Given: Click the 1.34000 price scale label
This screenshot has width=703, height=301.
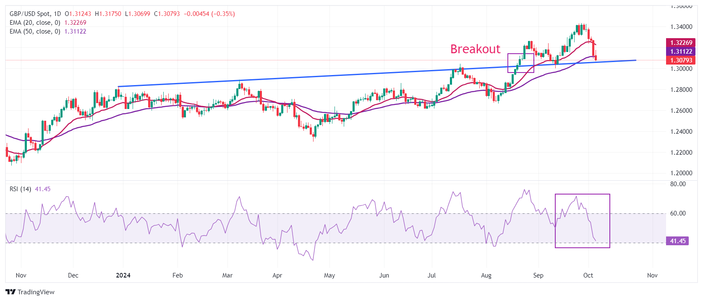Looking at the screenshot, I should pos(681,27).
